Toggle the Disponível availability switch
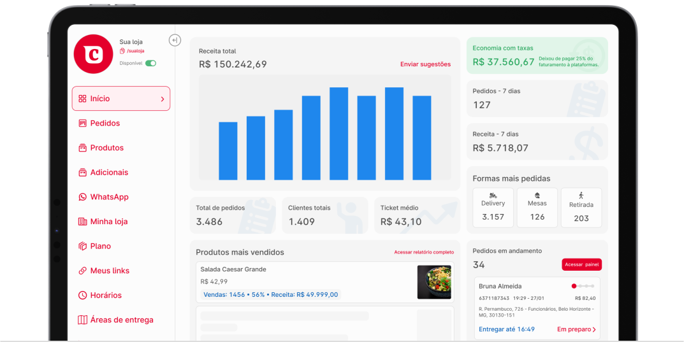Viewport: 684px width, 342px height. tap(150, 63)
